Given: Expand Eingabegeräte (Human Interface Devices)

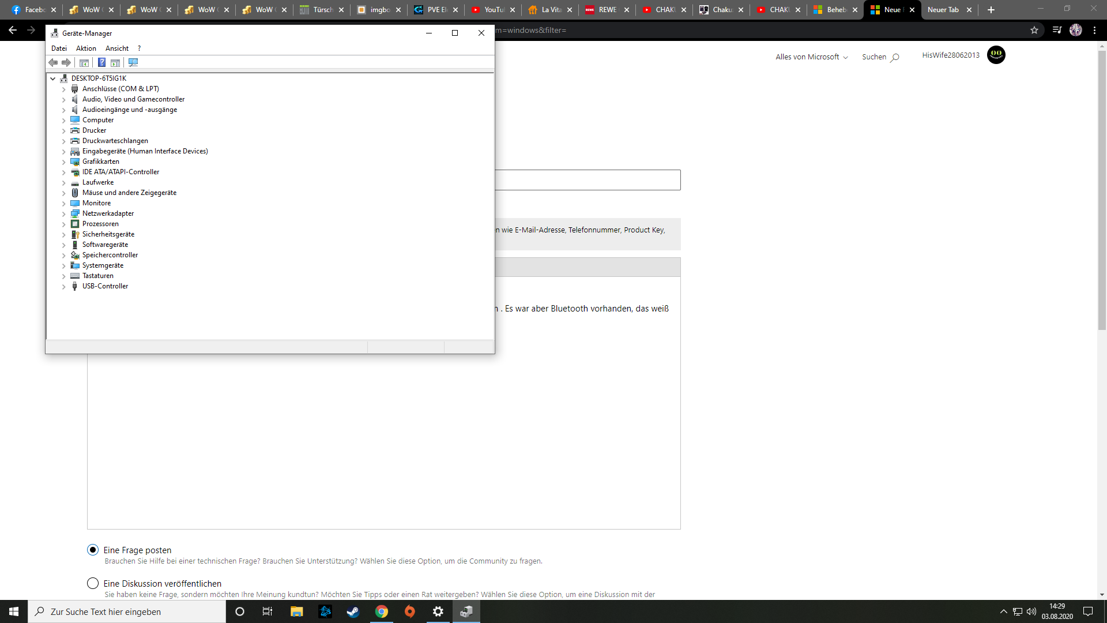Looking at the screenshot, I should pyautogui.click(x=64, y=151).
